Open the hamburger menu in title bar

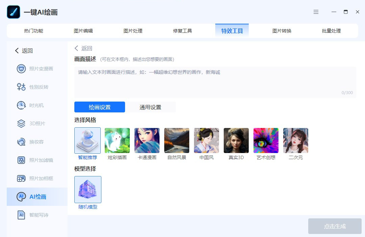[x=316, y=12]
